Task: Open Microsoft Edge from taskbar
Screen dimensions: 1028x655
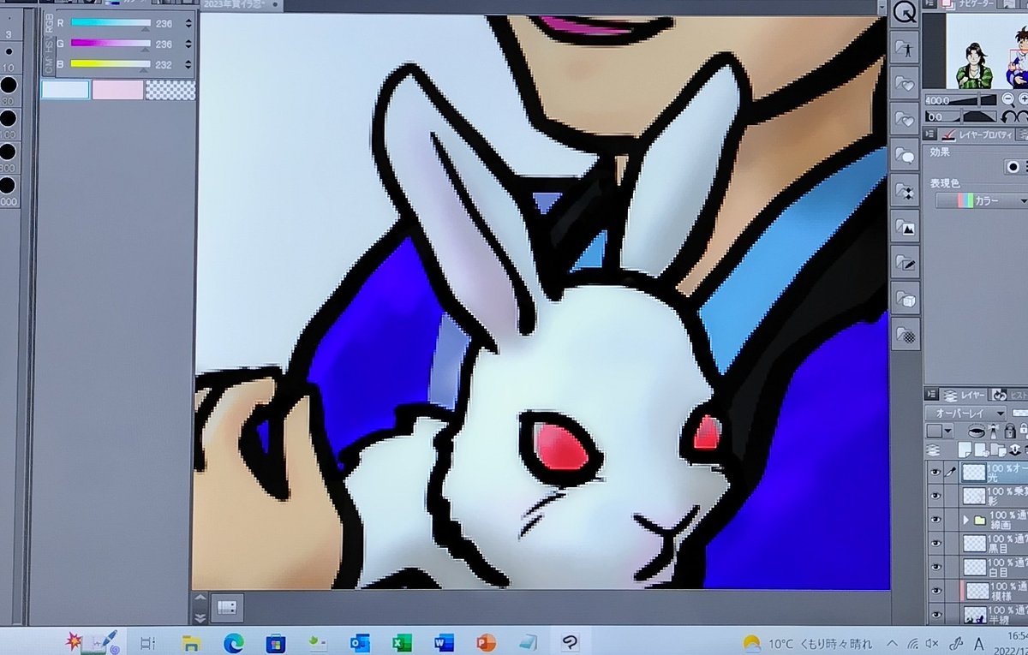Action: pyautogui.click(x=233, y=642)
